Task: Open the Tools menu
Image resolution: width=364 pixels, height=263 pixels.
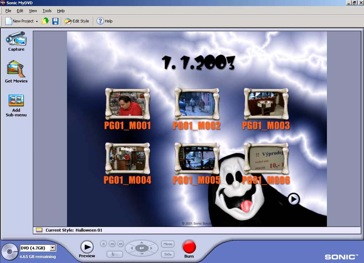Action: pyautogui.click(x=47, y=11)
